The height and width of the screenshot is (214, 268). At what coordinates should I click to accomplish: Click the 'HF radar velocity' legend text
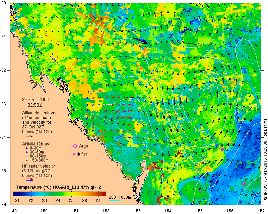[39, 166]
